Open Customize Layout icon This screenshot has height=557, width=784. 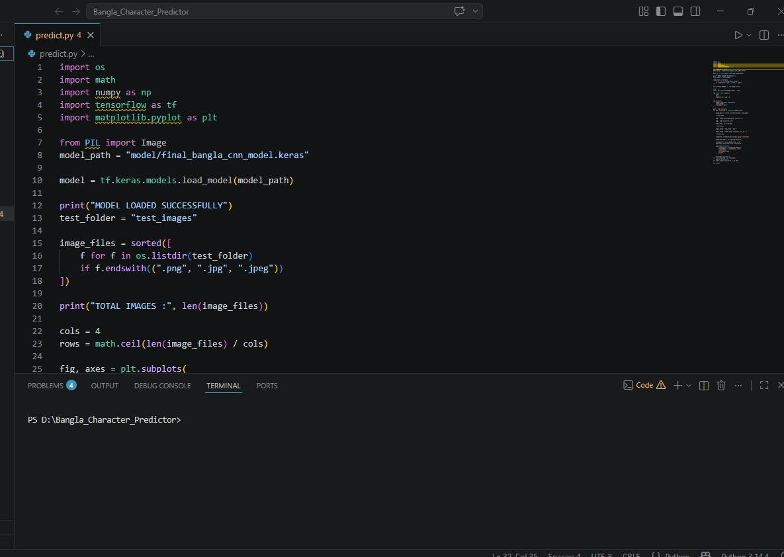(x=644, y=11)
